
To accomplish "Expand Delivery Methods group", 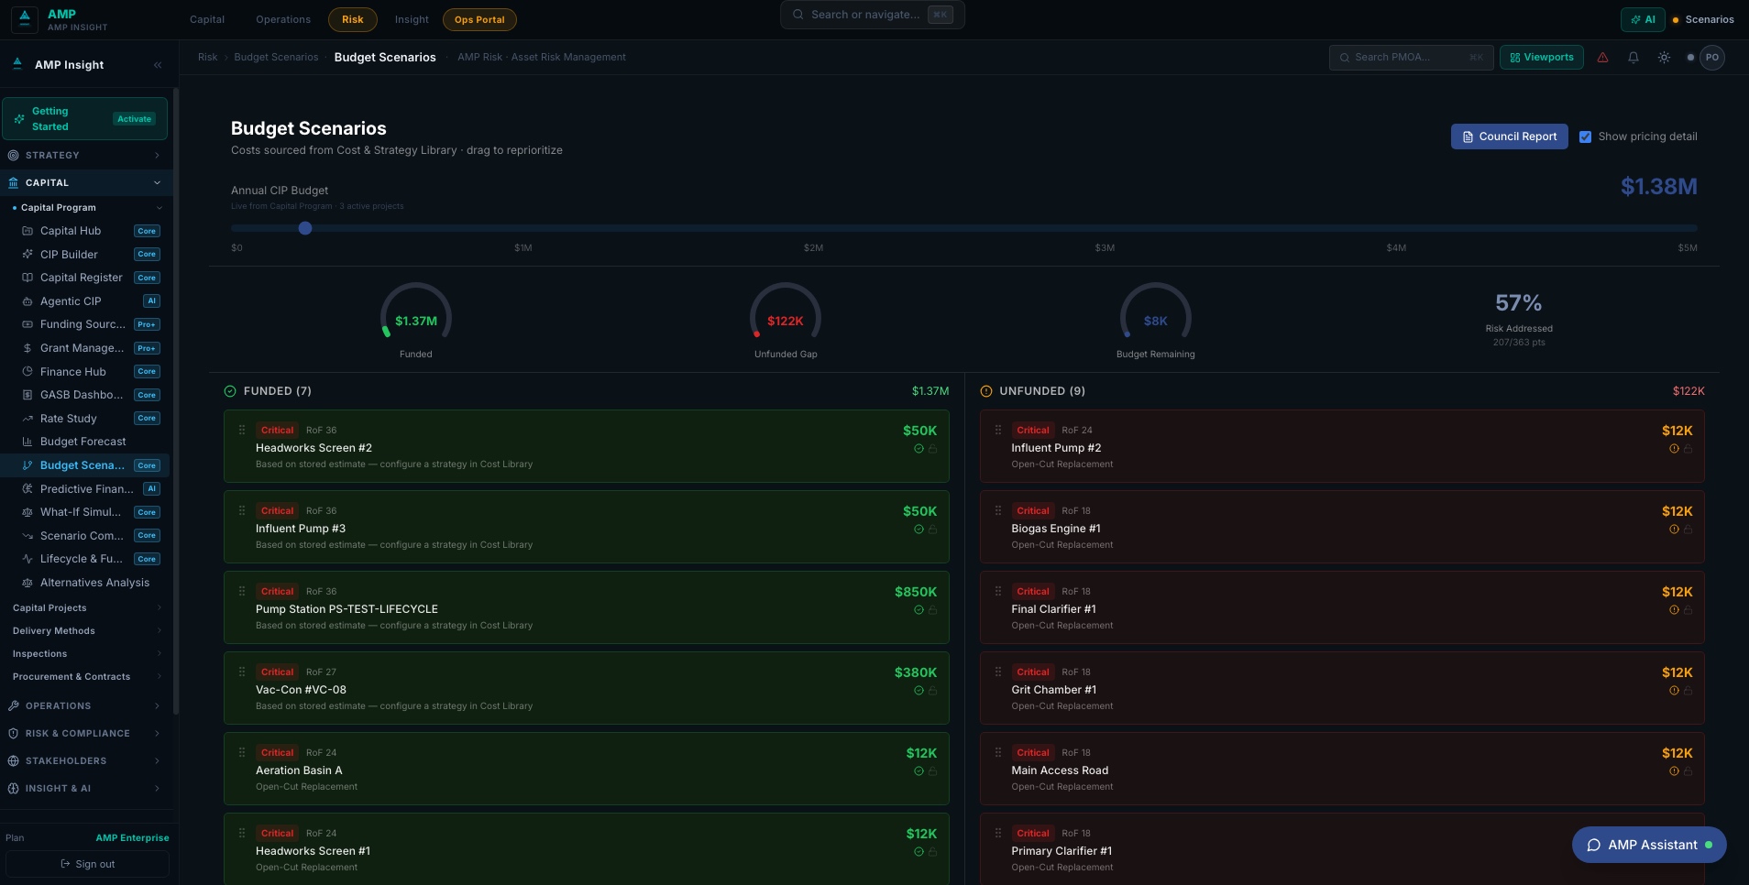I will pyautogui.click(x=85, y=631).
